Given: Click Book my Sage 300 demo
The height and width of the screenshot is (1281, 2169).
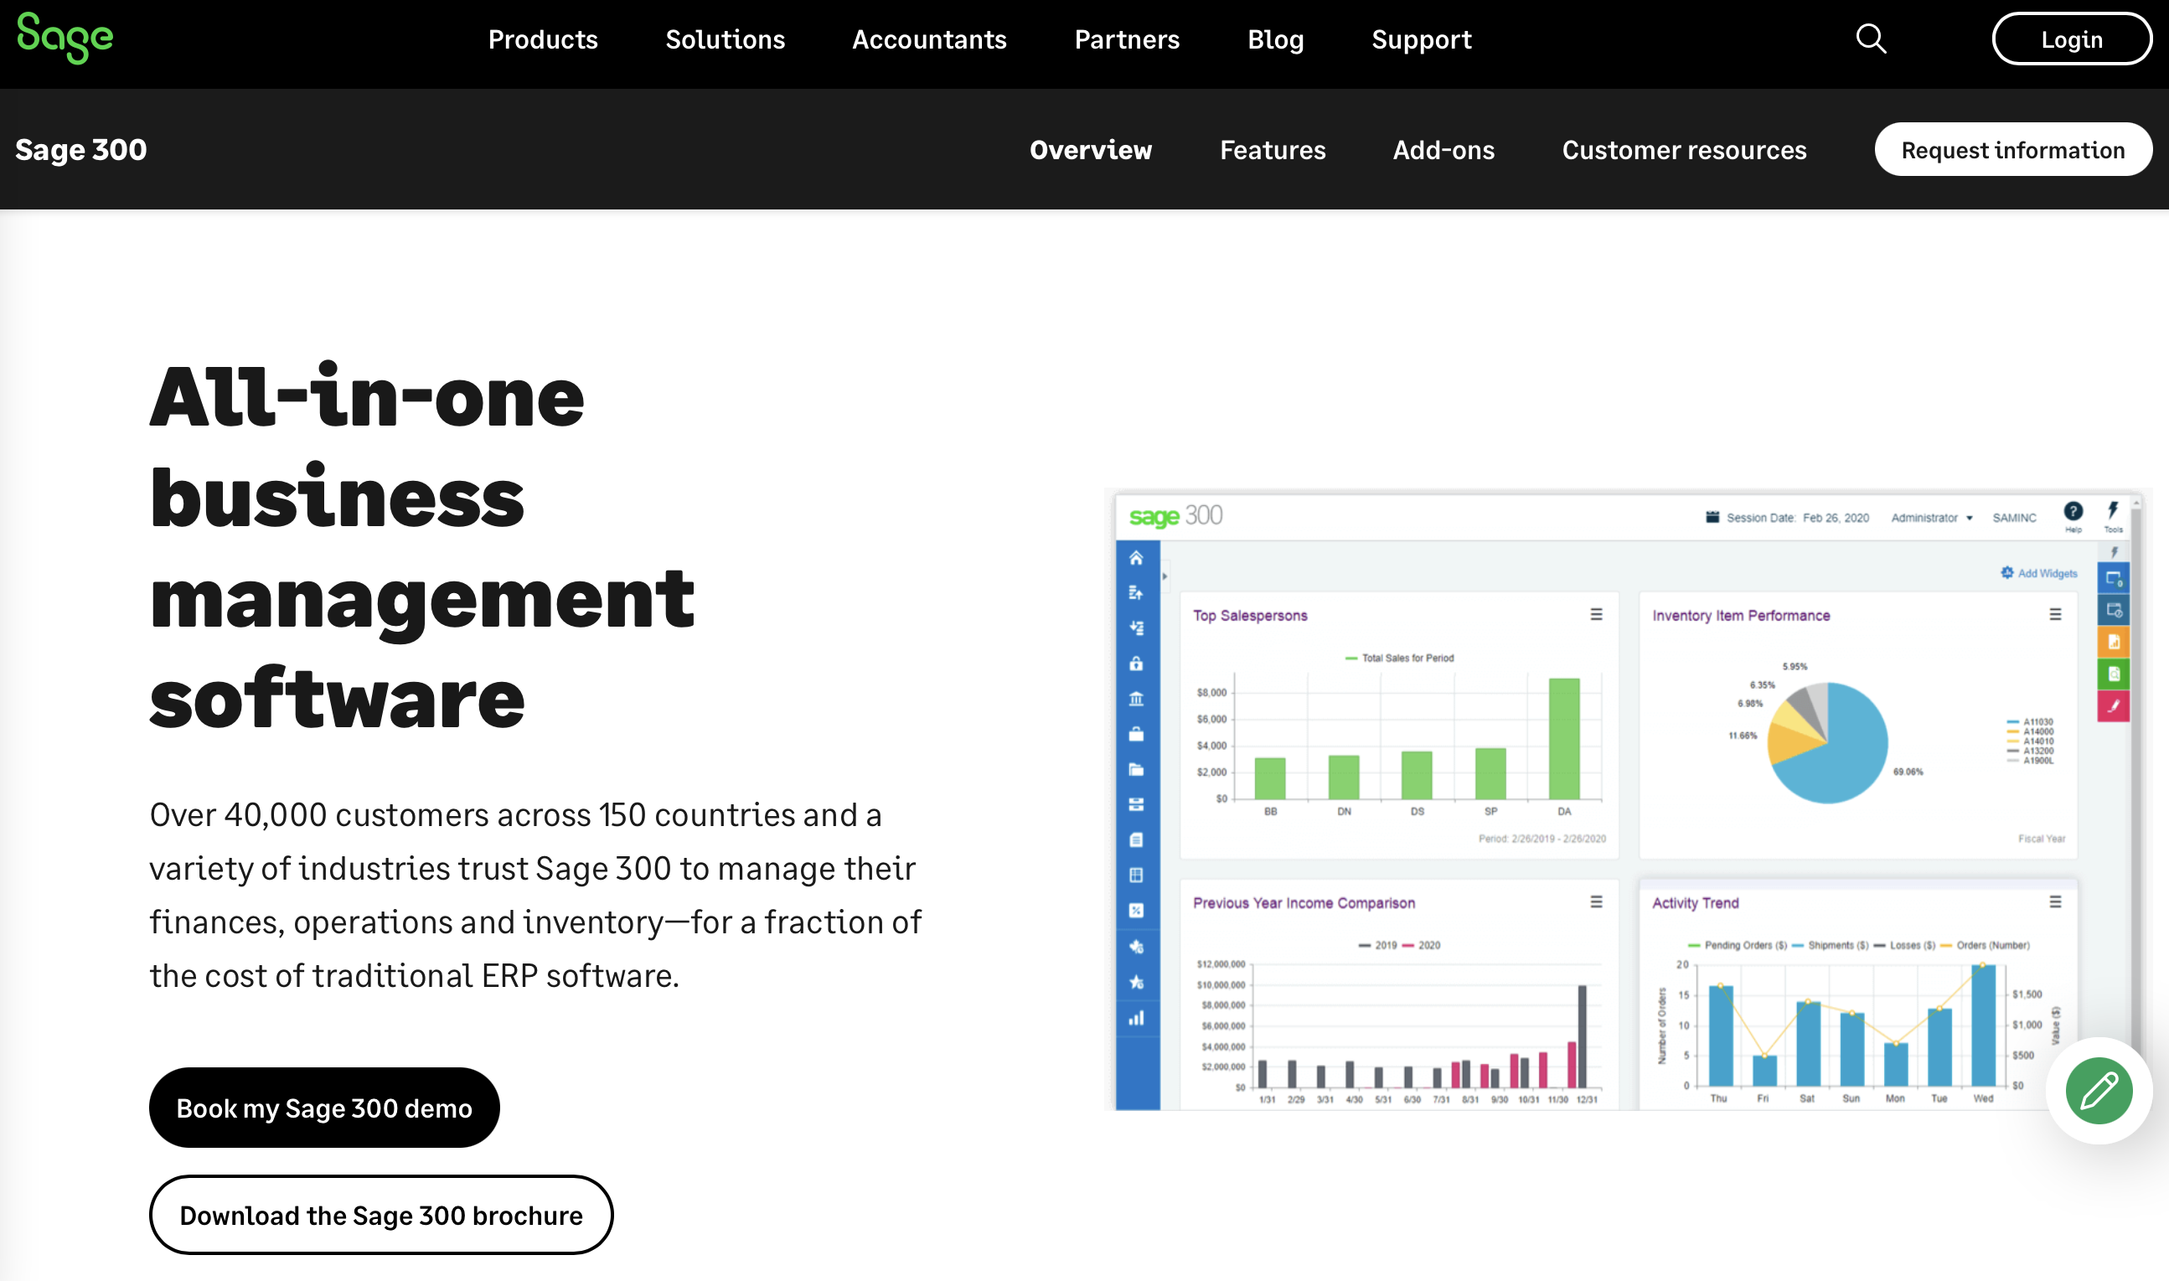Looking at the screenshot, I should click(x=323, y=1108).
